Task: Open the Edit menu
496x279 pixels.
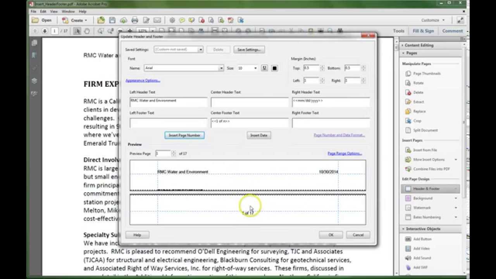Action: (43, 12)
